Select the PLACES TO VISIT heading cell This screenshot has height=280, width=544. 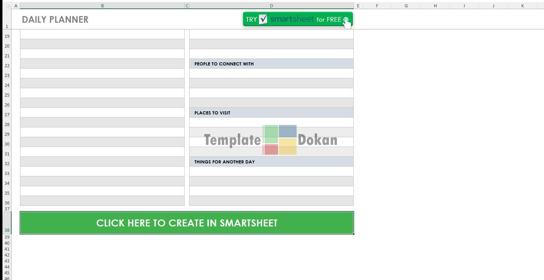pyautogui.click(x=271, y=113)
